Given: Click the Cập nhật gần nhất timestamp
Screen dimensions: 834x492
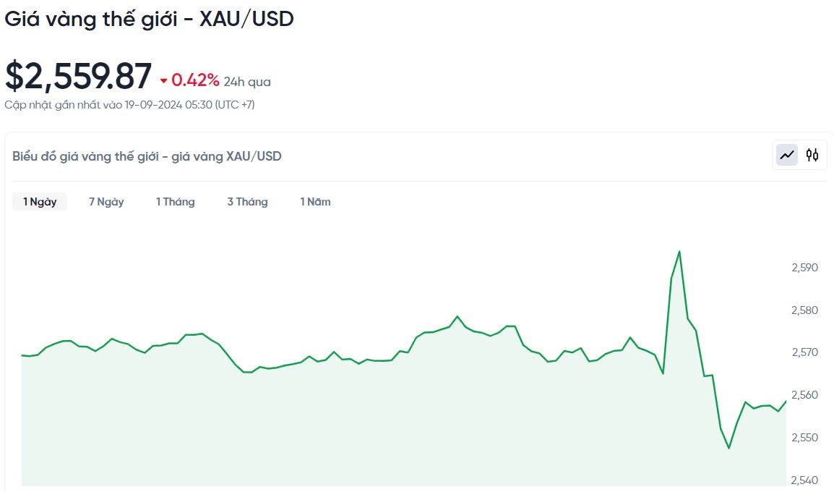Looking at the screenshot, I should [x=129, y=105].
